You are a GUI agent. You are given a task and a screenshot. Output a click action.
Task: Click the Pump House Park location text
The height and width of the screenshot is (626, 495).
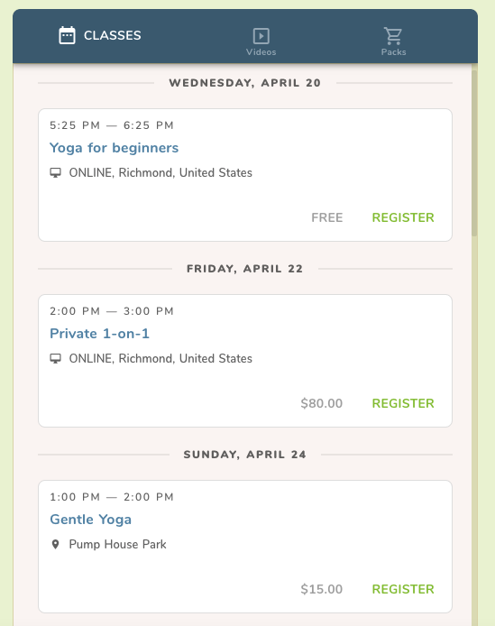tap(117, 544)
